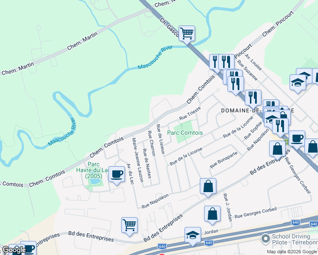The image size is (318, 255).
Task: Open lone restaurant marker just above DOMAINE-DE label
Action: click(253, 98)
